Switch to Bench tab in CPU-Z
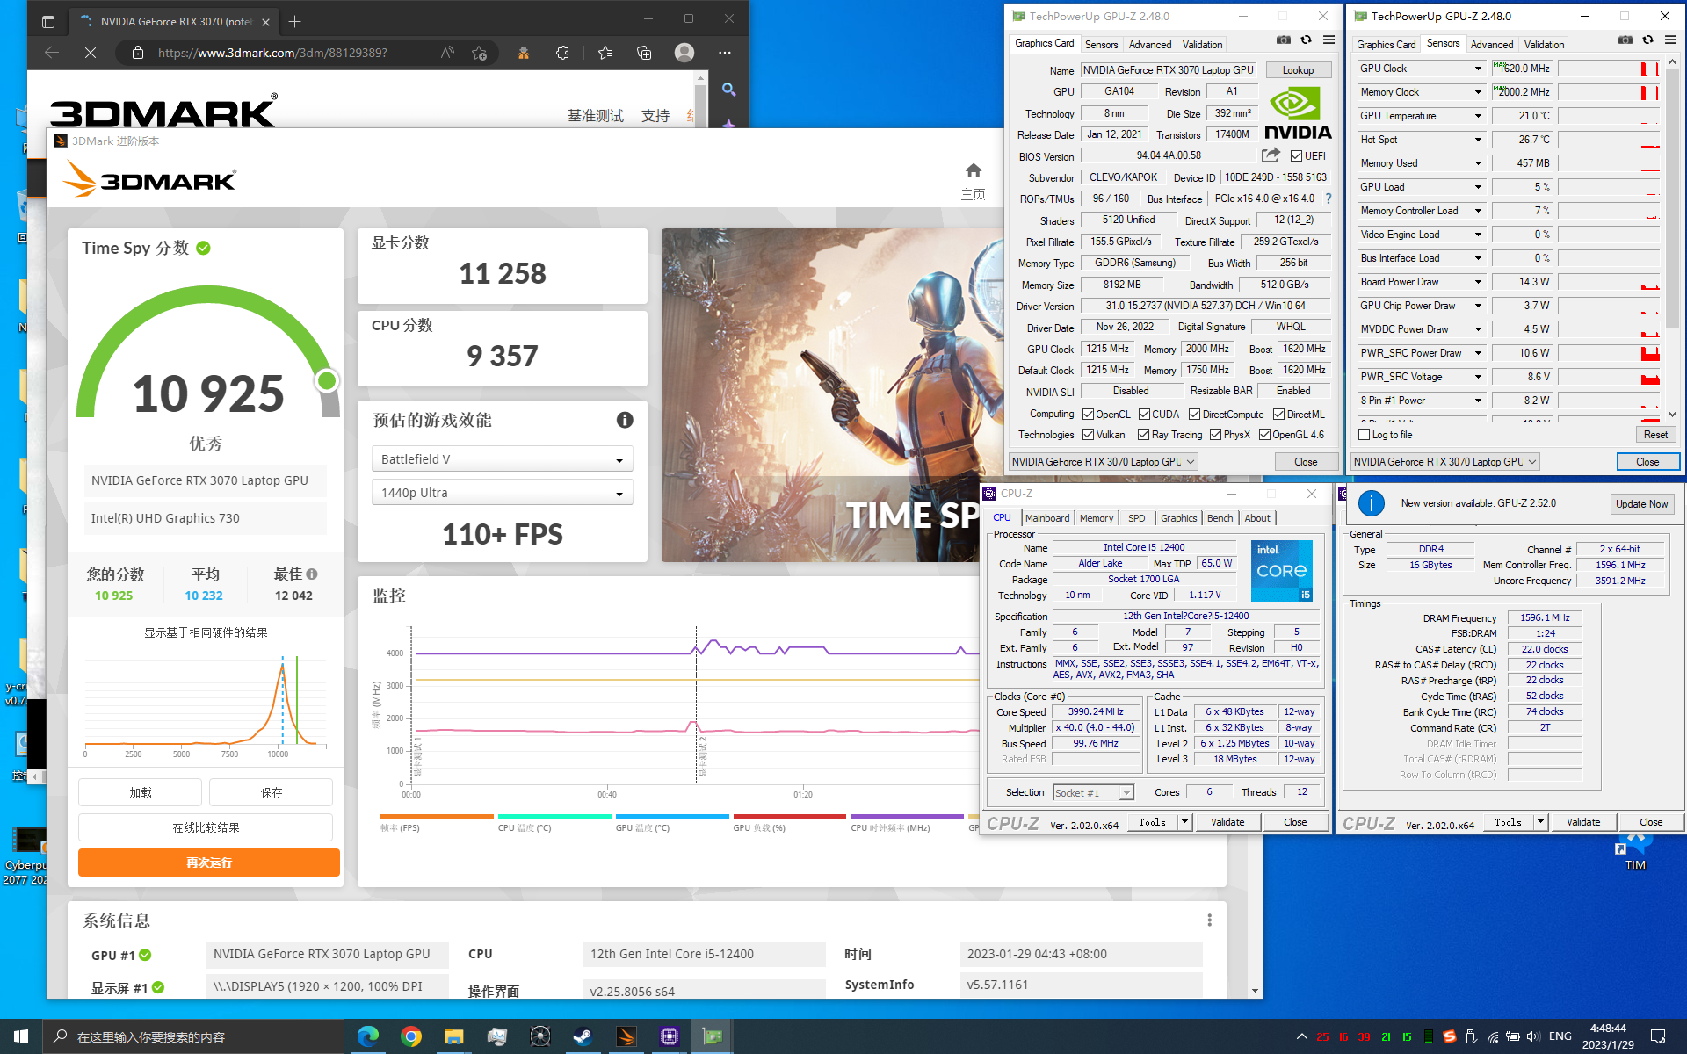This screenshot has height=1054, width=1687. coord(1220,518)
